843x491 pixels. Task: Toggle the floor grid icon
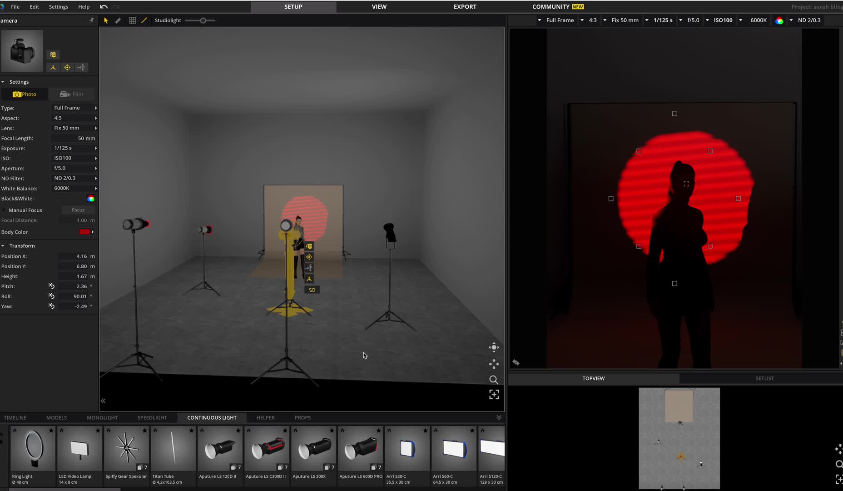(132, 20)
